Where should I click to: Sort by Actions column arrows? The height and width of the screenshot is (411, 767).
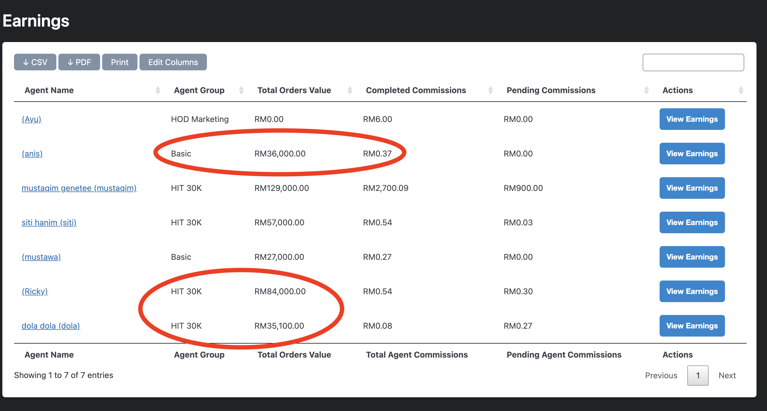(x=741, y=90)
